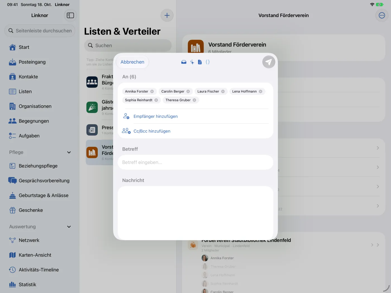
Task: Click the tray icon in compose toolbar
Action: click(x=184, y=62)
